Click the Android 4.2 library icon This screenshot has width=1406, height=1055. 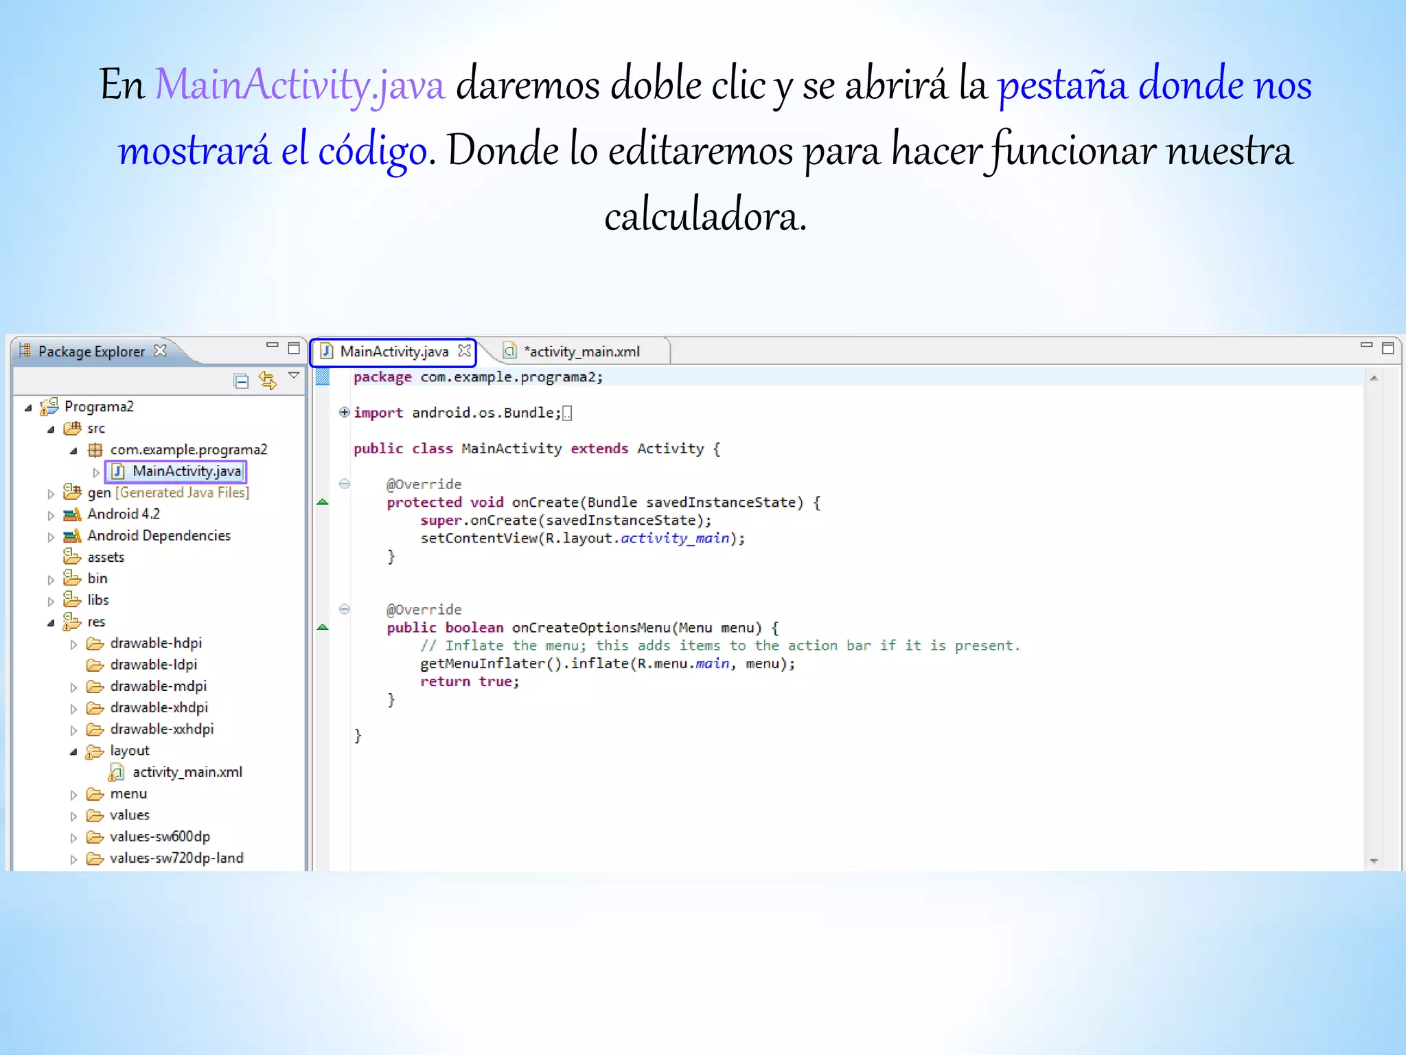tap(72, 514)
